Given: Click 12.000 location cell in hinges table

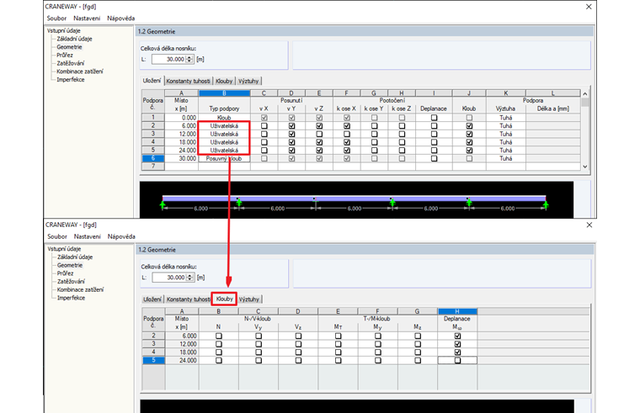Looking at the screenshot, I should pyautogui.click(x=182, y=344).
